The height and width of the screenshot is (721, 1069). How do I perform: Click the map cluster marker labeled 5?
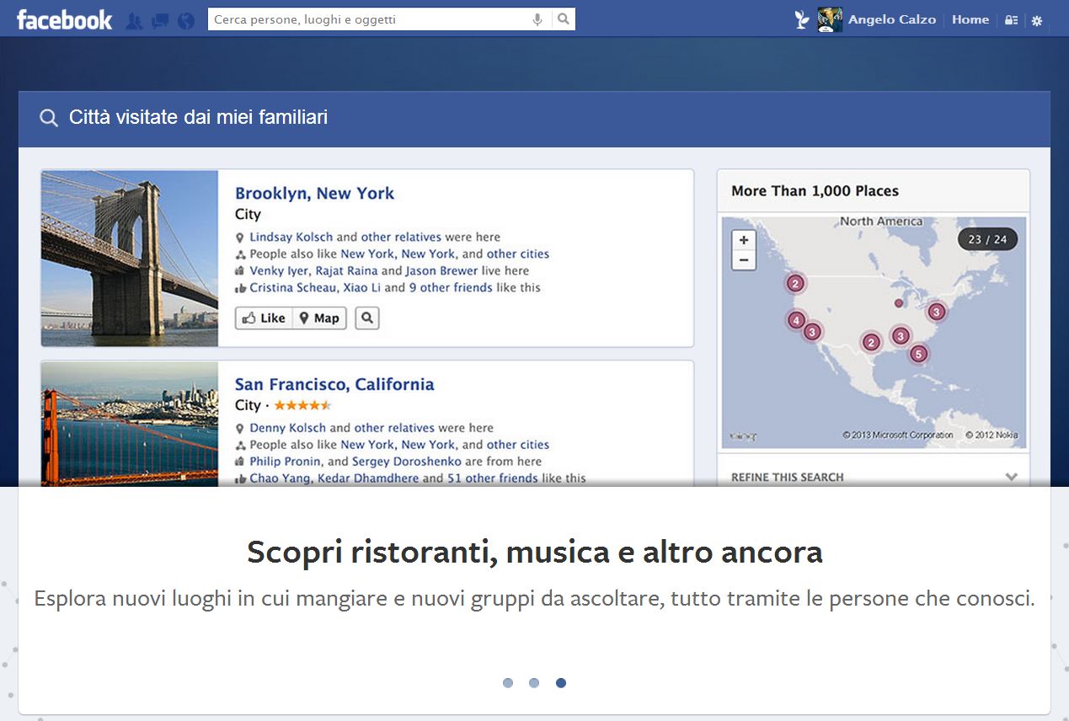coord(919,354)
